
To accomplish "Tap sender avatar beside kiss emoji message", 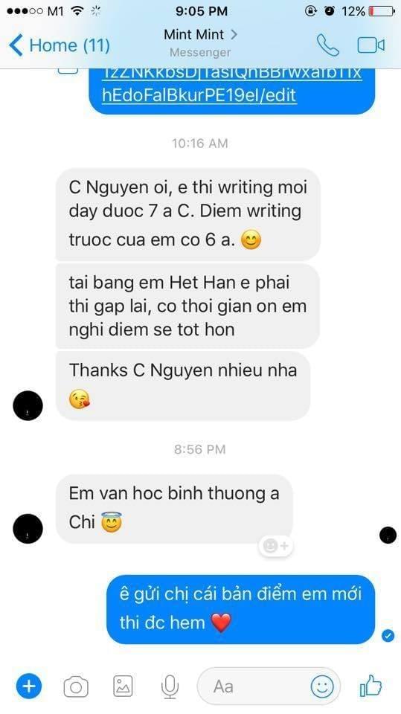I will click(x=28, y=405).
